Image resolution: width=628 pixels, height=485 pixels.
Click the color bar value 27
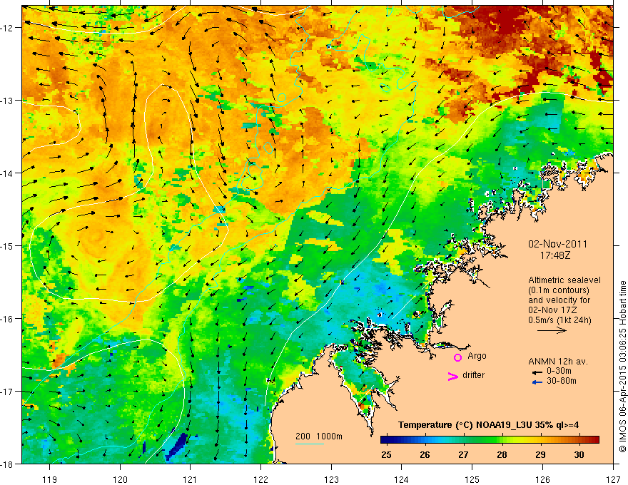pos(463,454)
